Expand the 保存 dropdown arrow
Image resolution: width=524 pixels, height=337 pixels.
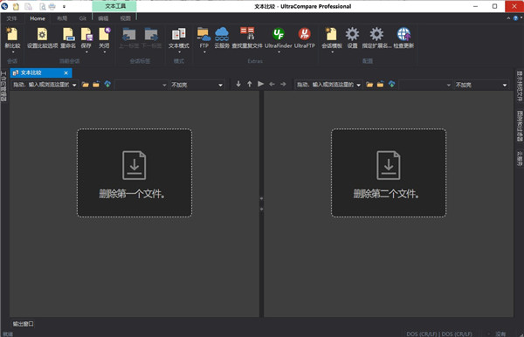point(86,52)
